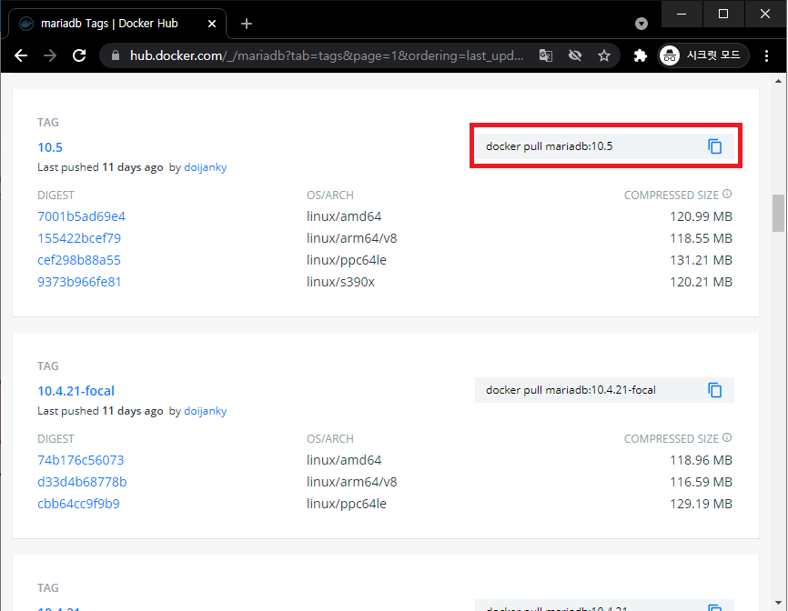Click the docker pull mariadb:10.5 text
This screenshot has width=788, height=611.
pos(550,146)
